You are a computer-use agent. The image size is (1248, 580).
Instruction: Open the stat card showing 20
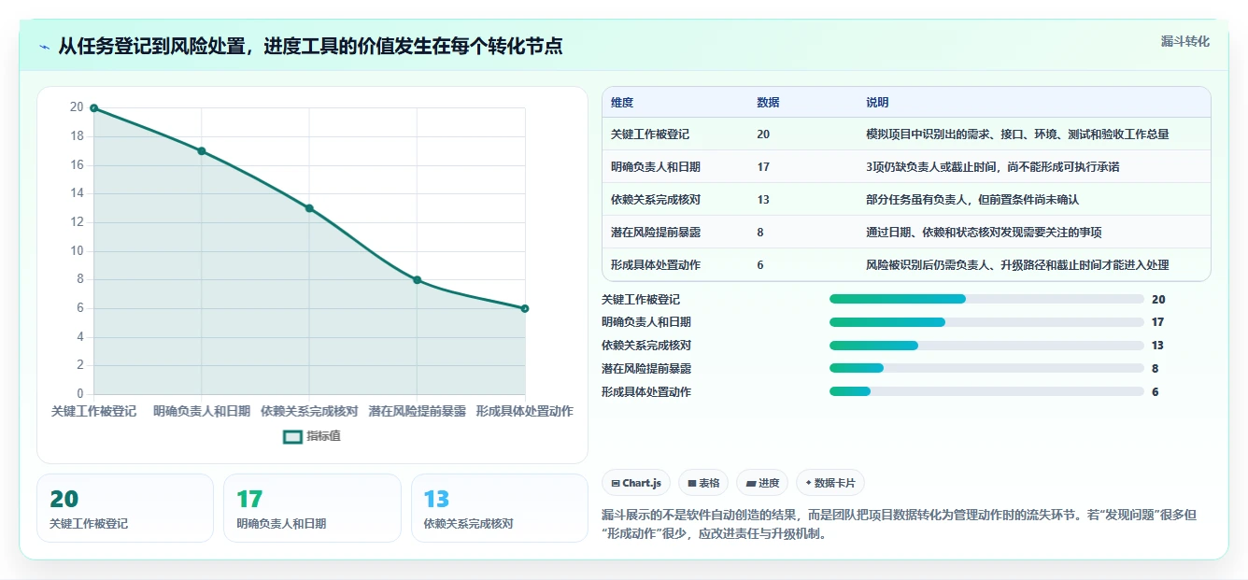coord(125,508)
